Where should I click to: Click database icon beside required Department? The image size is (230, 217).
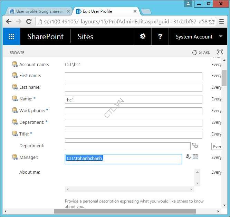(15, 122)
